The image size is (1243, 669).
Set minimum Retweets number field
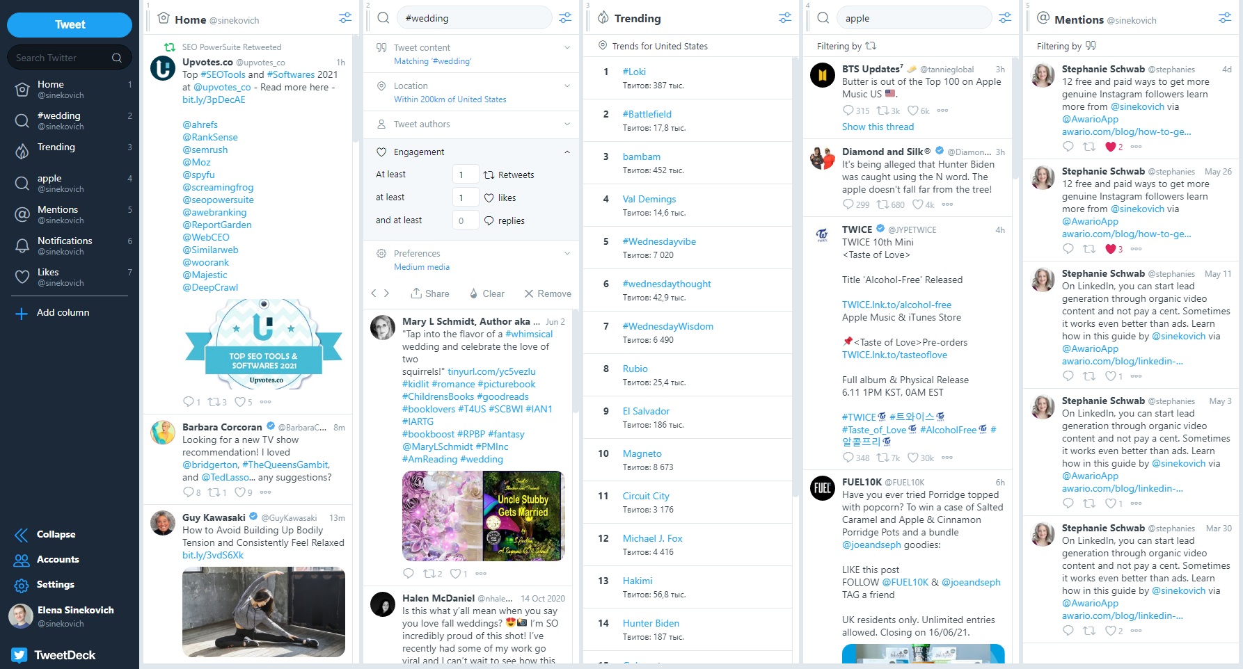(466, 175)
